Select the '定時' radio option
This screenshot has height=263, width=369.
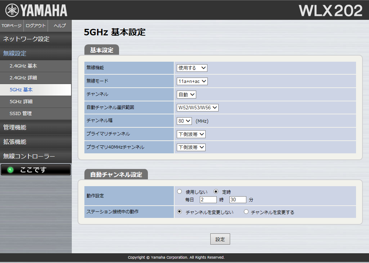(216, 192)
